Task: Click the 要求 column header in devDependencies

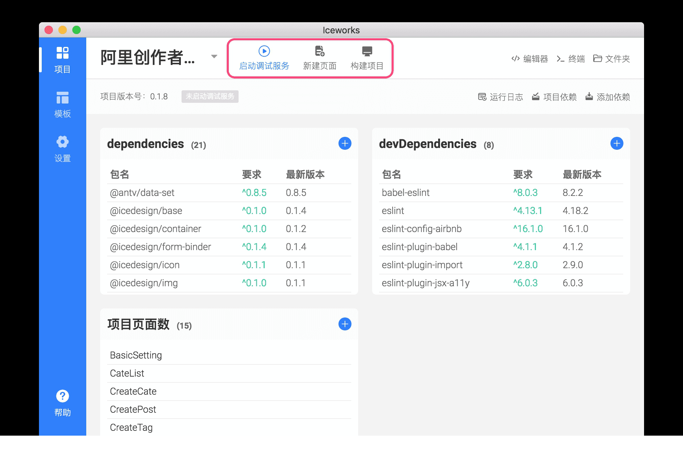Action: pos(523,174)
